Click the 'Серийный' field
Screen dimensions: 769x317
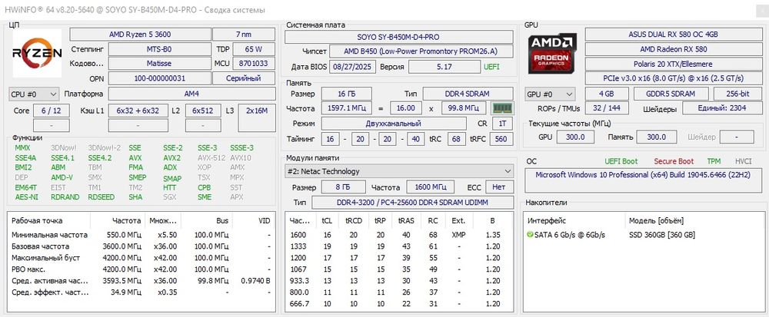coord(244,78)
